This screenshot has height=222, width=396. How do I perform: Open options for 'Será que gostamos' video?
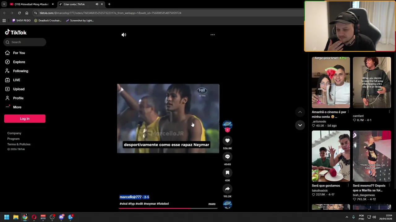click(x=348, y=185)
